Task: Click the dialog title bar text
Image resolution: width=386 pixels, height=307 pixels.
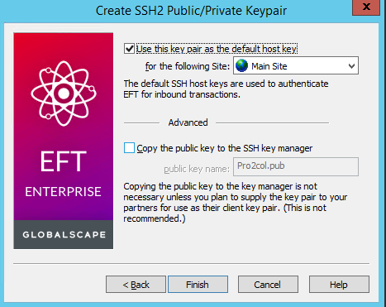Action: click(x=191, y=11)
